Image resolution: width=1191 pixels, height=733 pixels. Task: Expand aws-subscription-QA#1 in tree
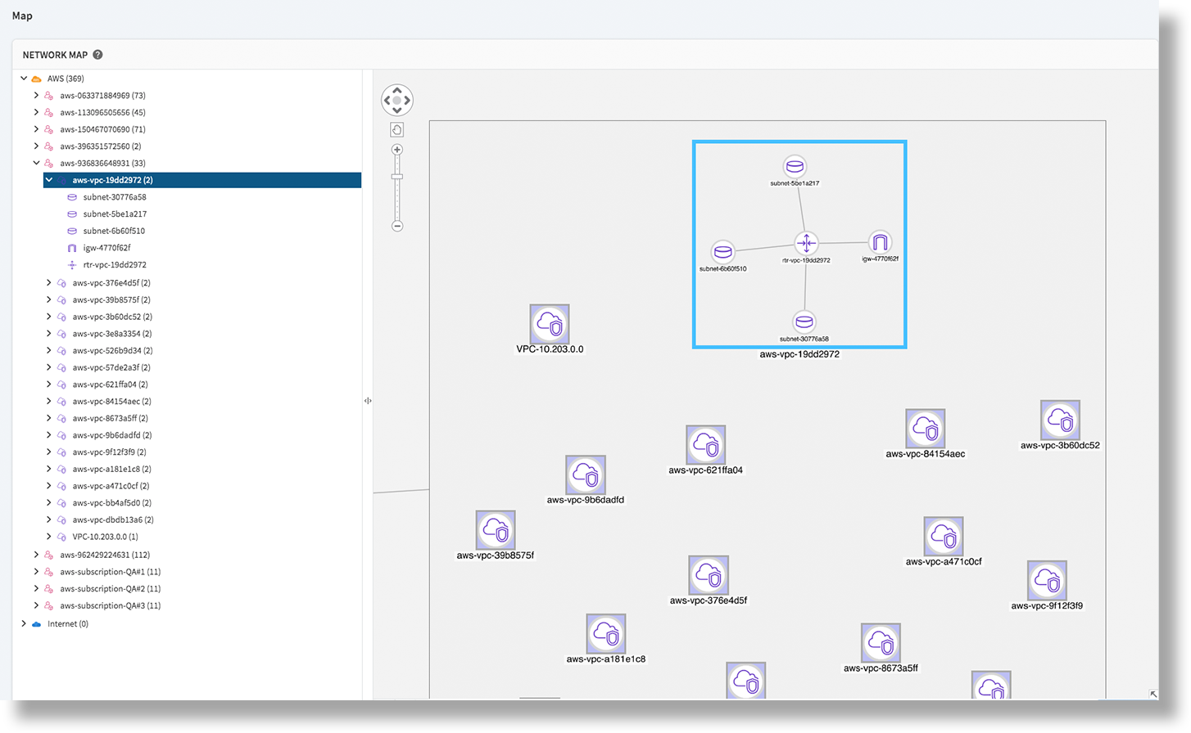(x=36, y=572)
